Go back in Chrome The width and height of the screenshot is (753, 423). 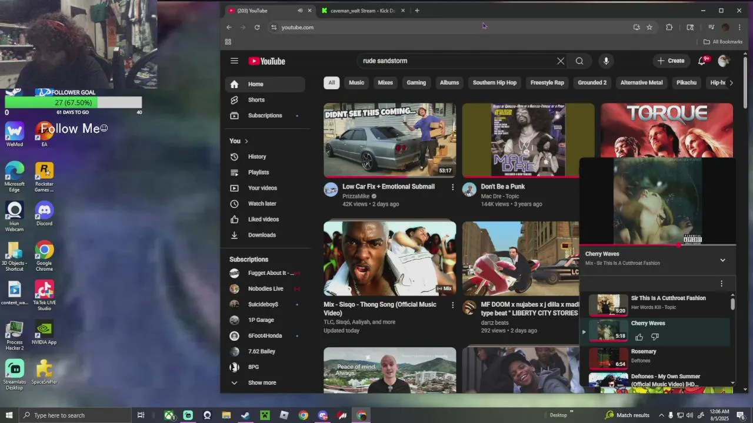(x=229, y=27)
